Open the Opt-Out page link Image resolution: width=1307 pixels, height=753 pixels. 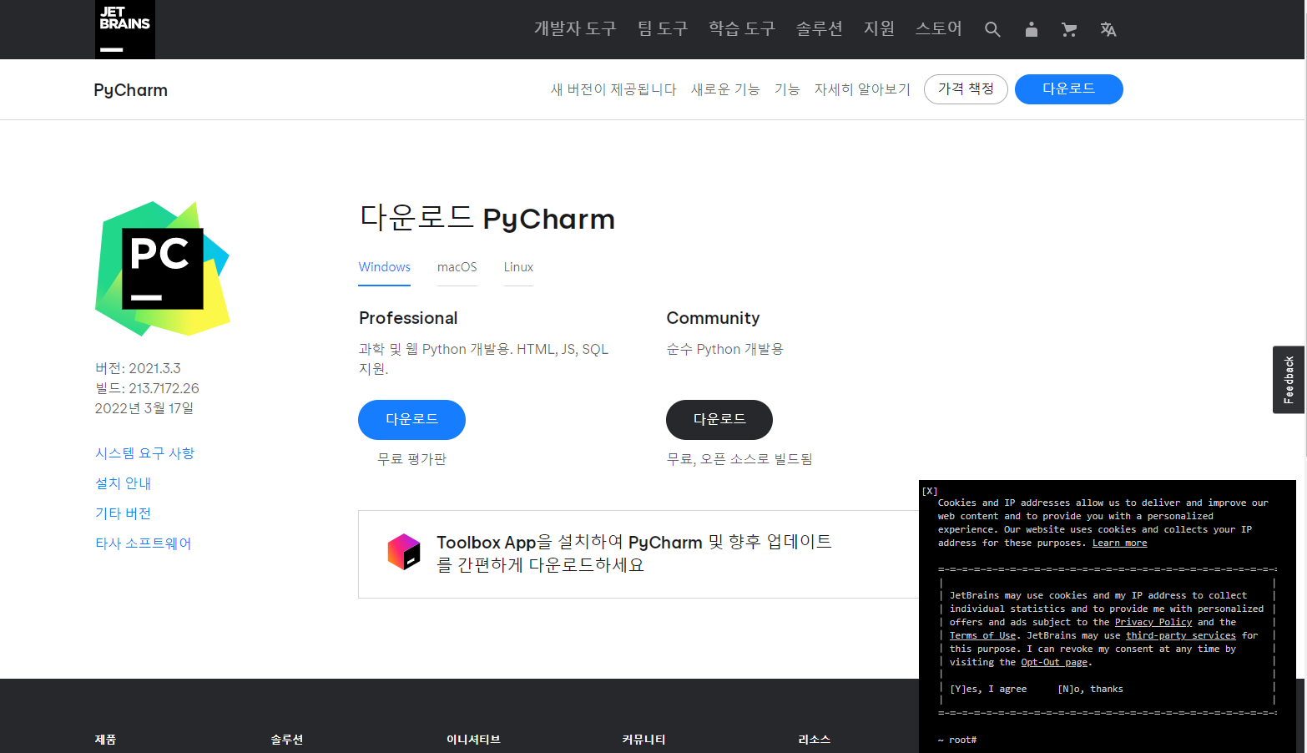(x=1054, y=663)
